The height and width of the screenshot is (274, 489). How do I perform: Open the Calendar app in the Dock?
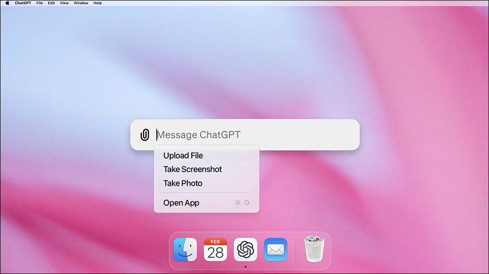click(x=215, y=250)
